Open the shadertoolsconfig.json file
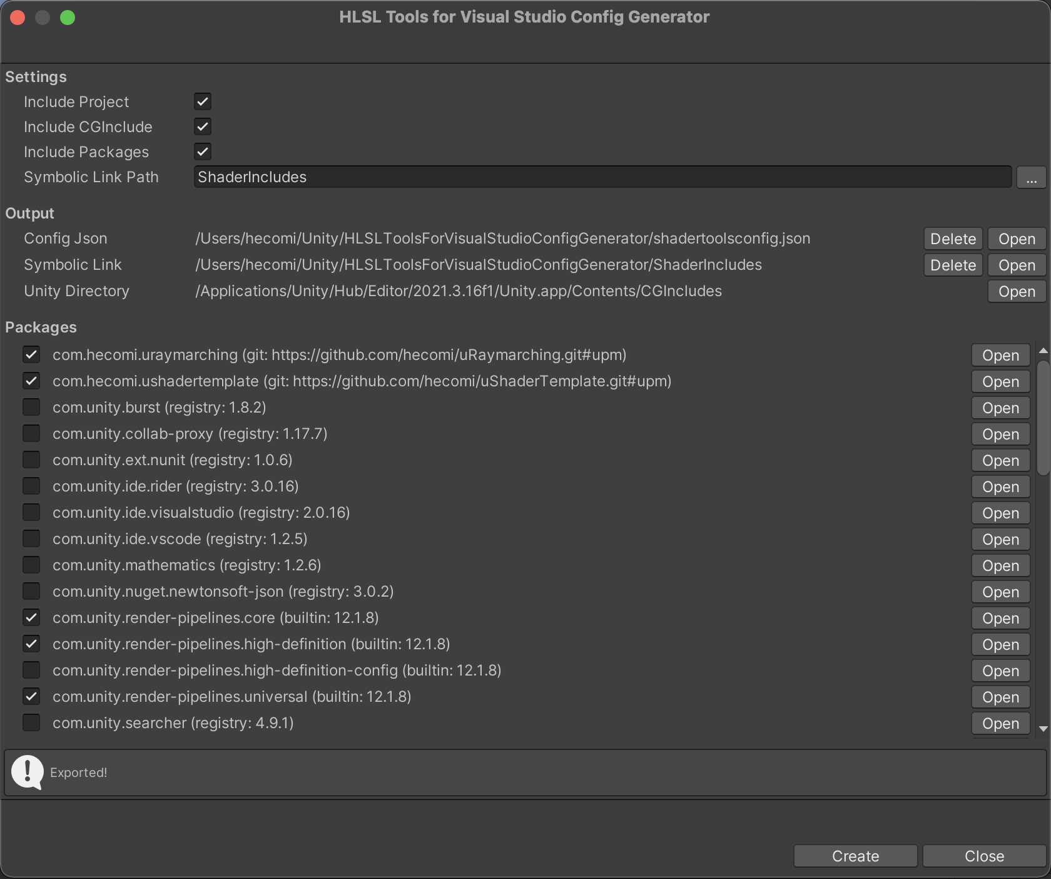This screenshot has height=879, width=1051. pos(1016,239)
